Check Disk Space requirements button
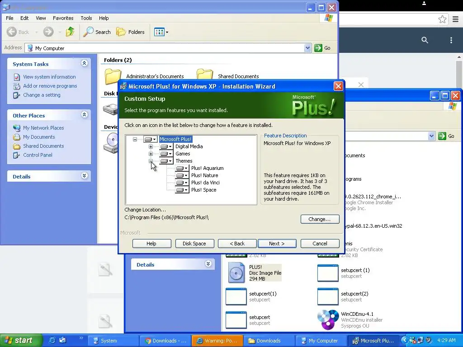 pyautogui.click(x=194, y=244)
